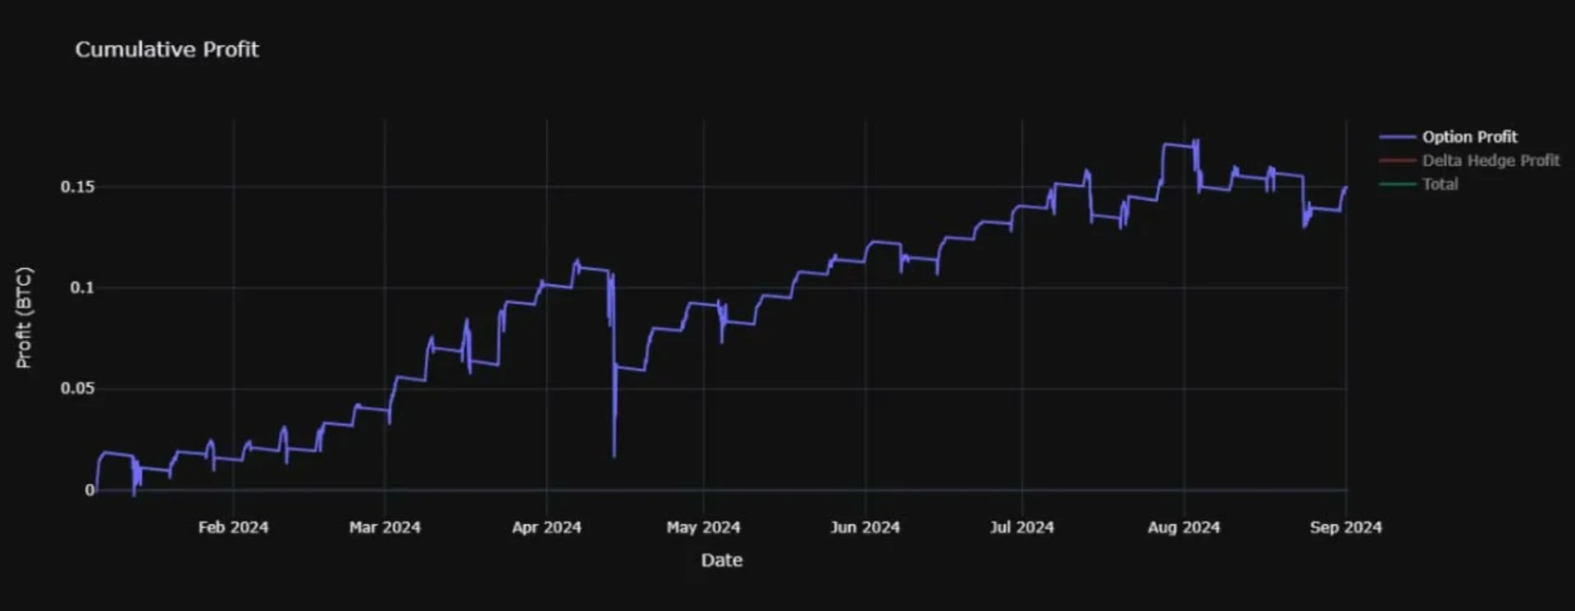The image size is (1575, 611).
Task: Click the Delta Hedge Profit red swatch
Action: click(1398, 161)
